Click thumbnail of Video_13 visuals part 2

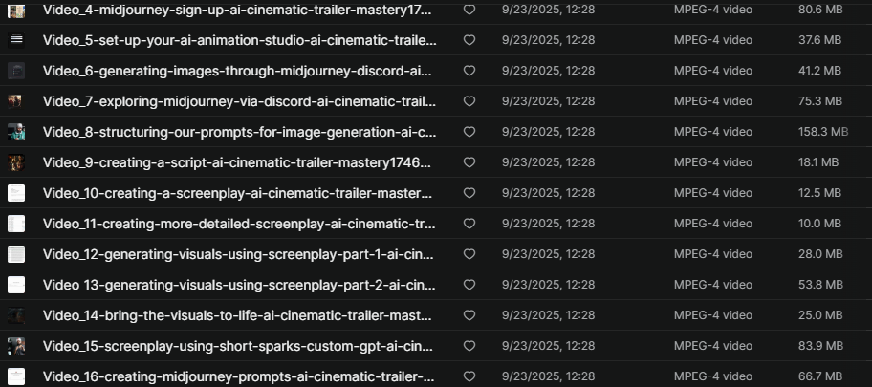click(16, 285)
